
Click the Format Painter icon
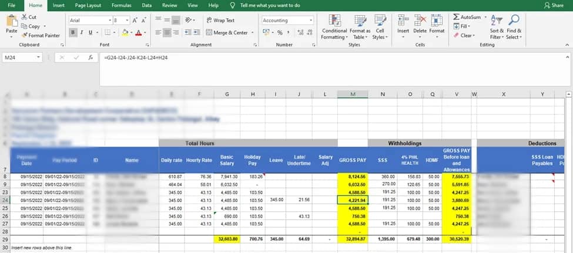pos(24,35)
